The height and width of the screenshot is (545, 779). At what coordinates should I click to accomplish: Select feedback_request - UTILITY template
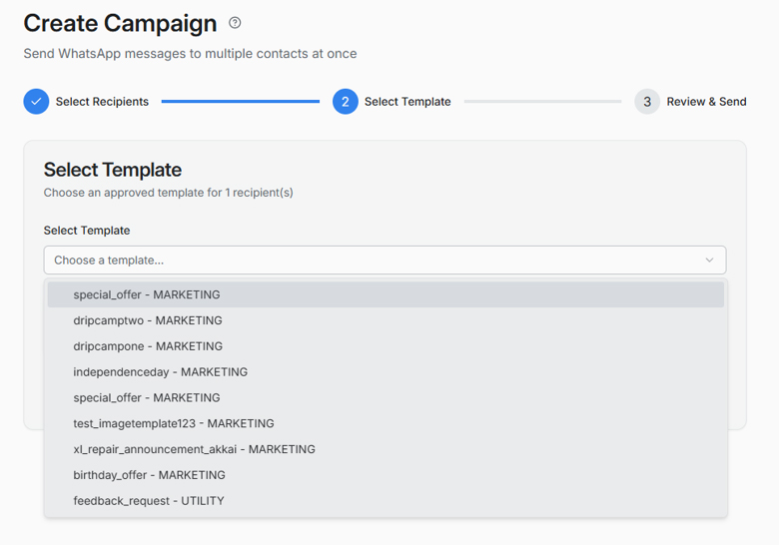pyautogui.click(x=386, y=501)
